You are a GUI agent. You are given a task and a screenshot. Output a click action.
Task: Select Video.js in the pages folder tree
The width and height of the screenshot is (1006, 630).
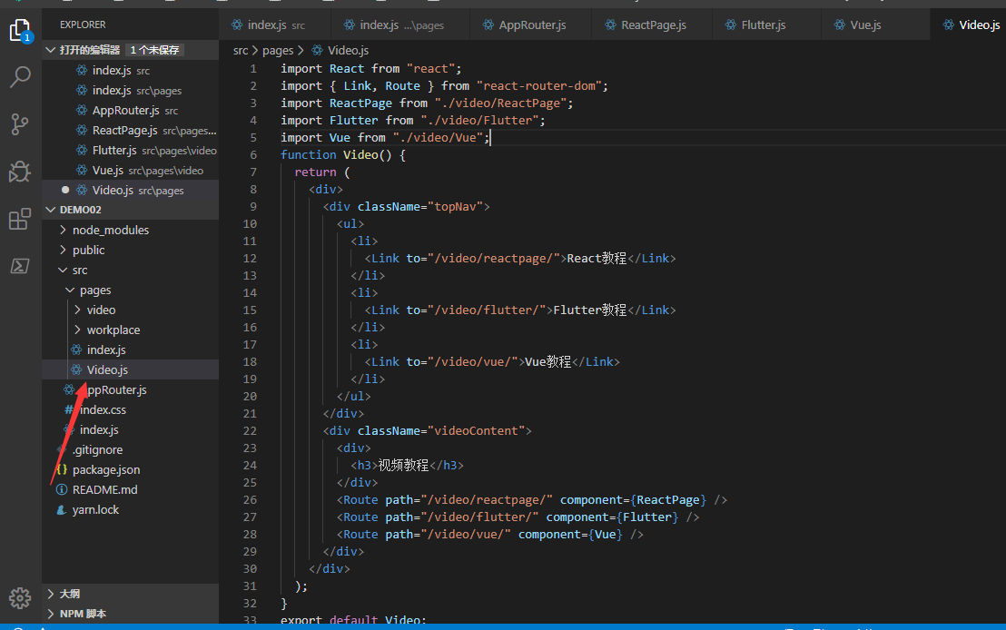[x=130, y=369]
